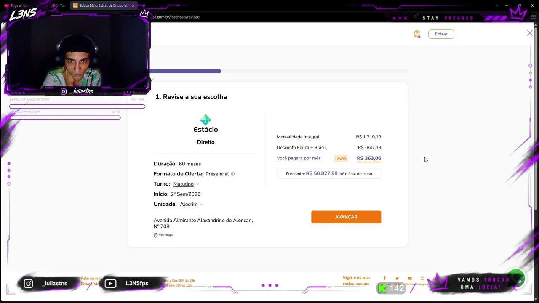
Task: Click the '1. Revise a sua escolha' heading
Action: coord(191,97)
